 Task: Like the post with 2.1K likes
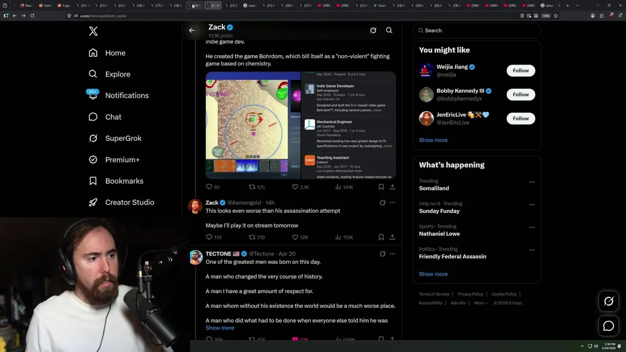(300, 187)
